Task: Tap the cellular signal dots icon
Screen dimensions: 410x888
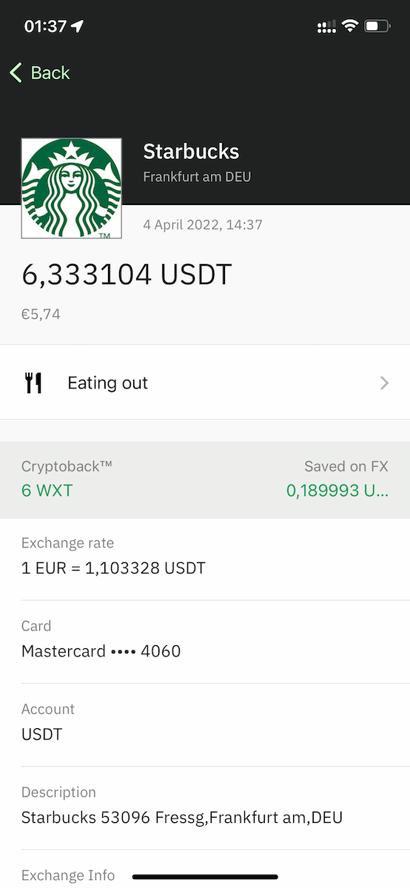Action: [326, 27]
